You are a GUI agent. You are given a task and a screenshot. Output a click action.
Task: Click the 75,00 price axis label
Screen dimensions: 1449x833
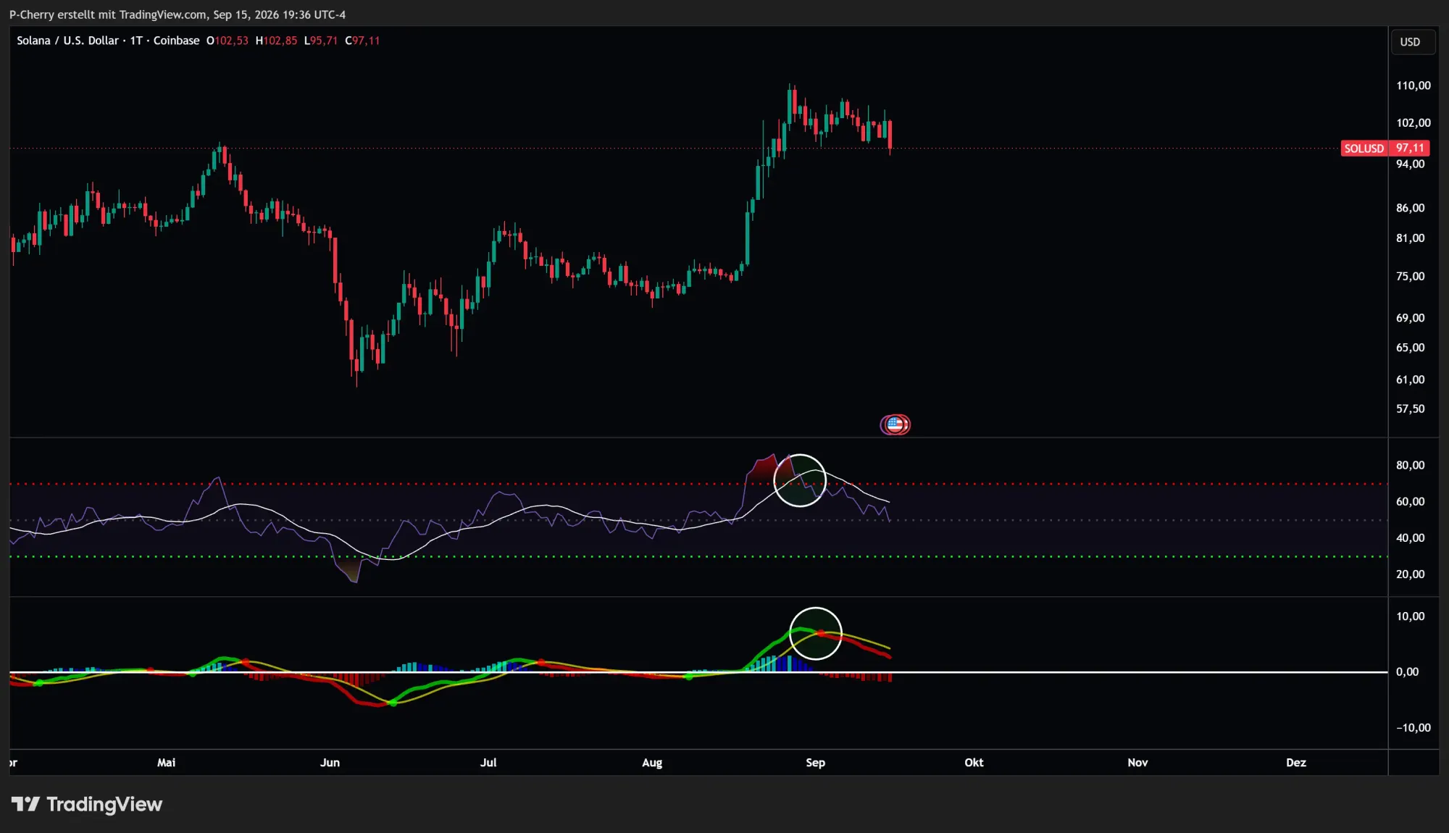[1410, 277]
